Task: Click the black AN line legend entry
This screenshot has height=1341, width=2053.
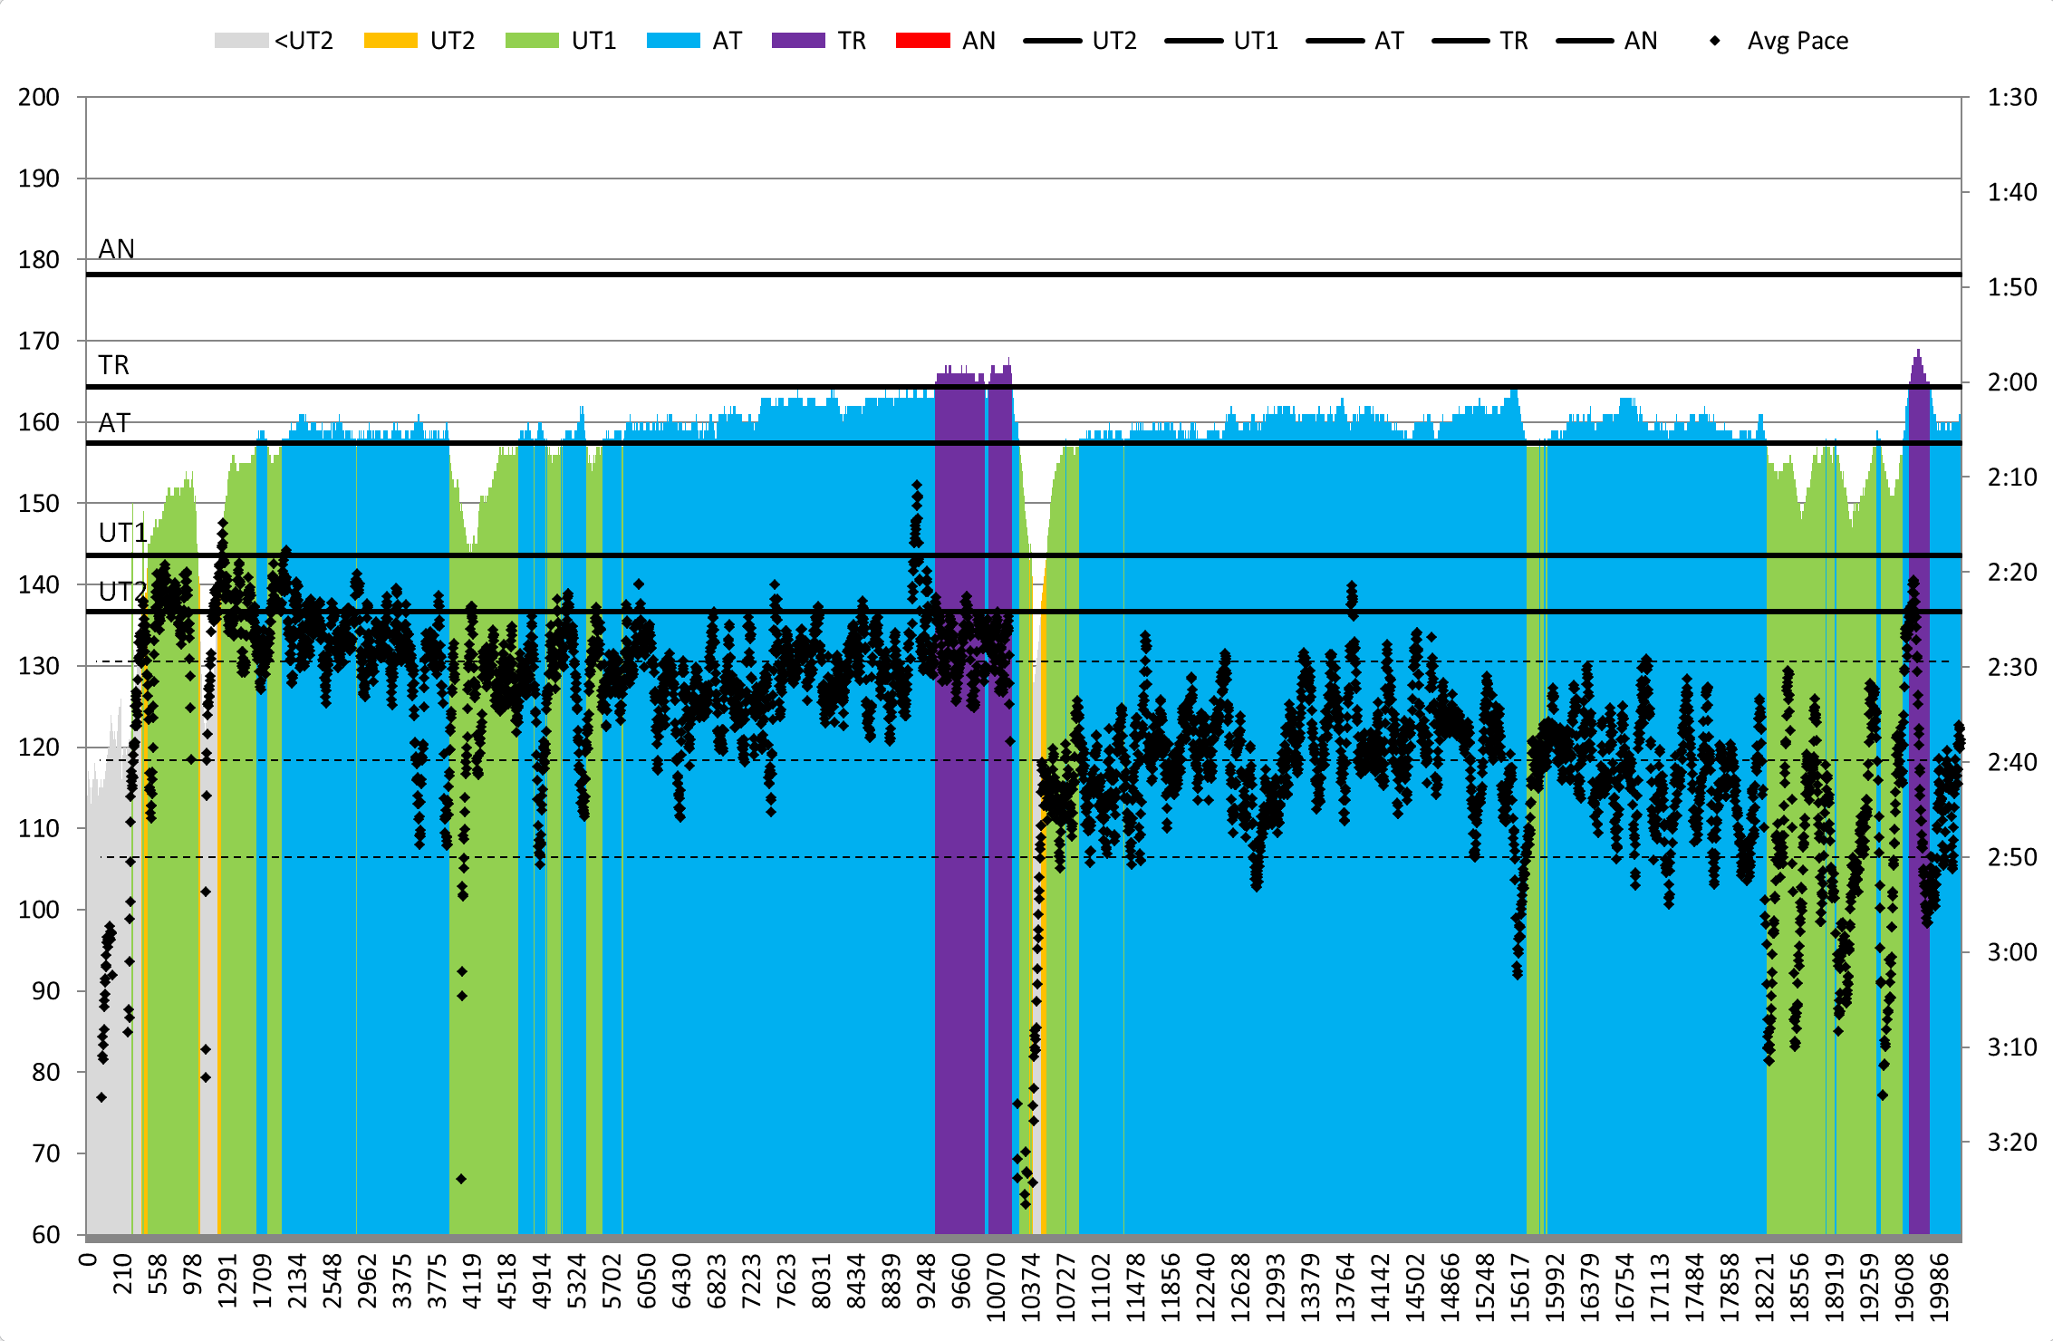Action: [x=1585, y=41]
